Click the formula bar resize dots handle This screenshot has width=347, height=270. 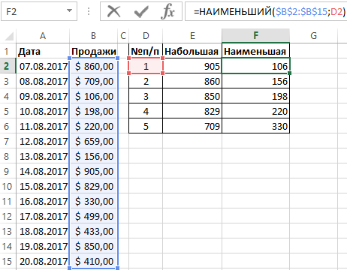pyautogui.click(x=89, y=11)
